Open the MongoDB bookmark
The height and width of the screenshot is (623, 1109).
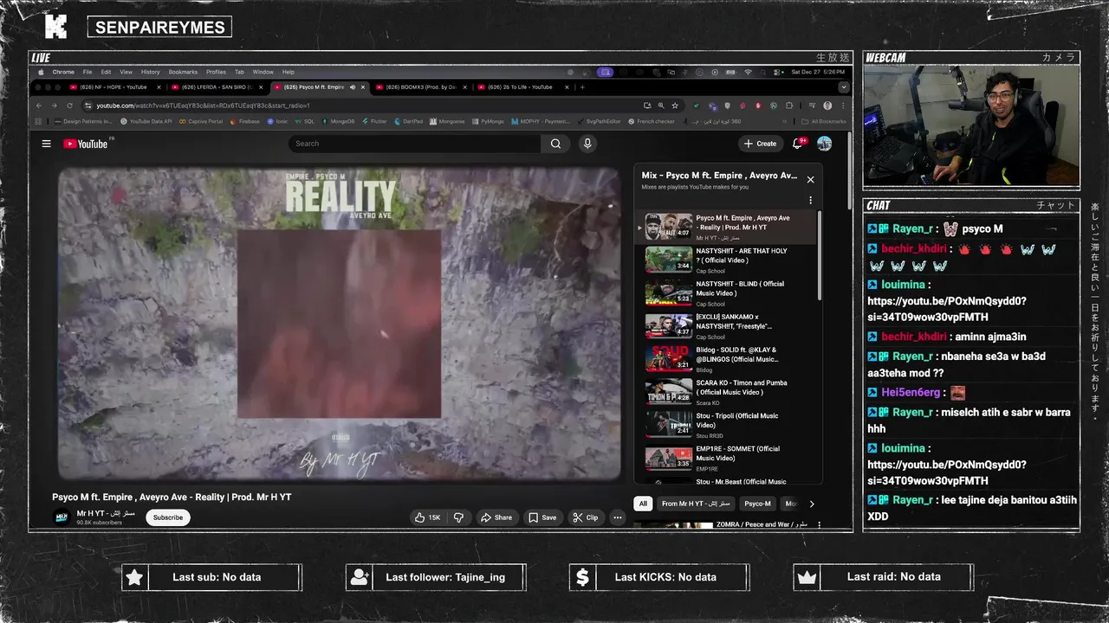click(x=338, y=121)
